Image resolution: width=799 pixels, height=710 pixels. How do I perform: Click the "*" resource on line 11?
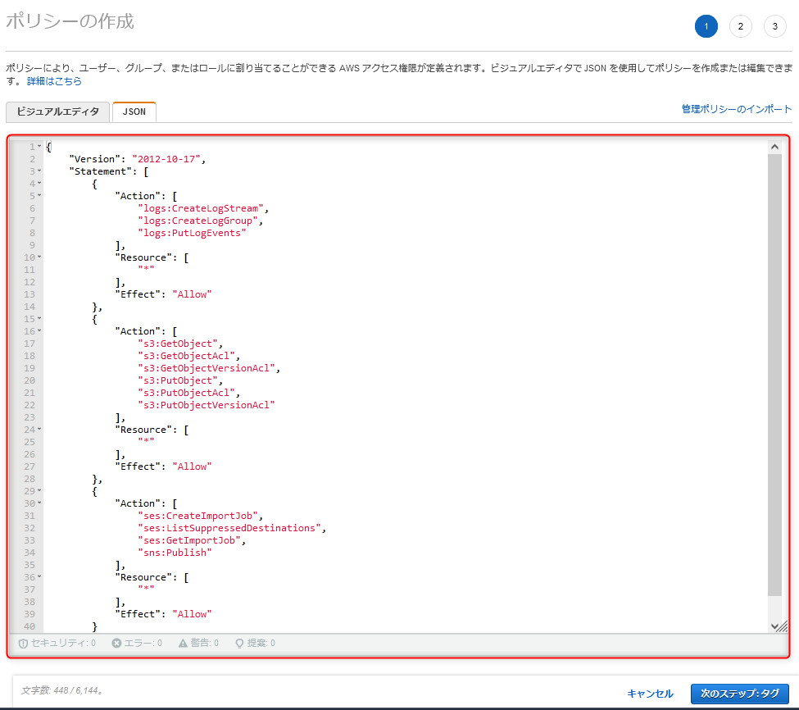click(x=146, y=269)
